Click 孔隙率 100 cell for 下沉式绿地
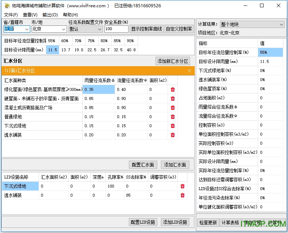The image size is (288, 233). coord(115,186)
